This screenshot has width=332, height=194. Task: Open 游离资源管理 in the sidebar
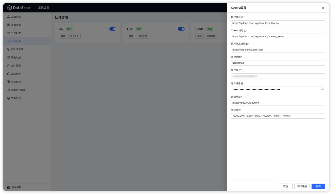pyautogui.click(x=18, y=90)
